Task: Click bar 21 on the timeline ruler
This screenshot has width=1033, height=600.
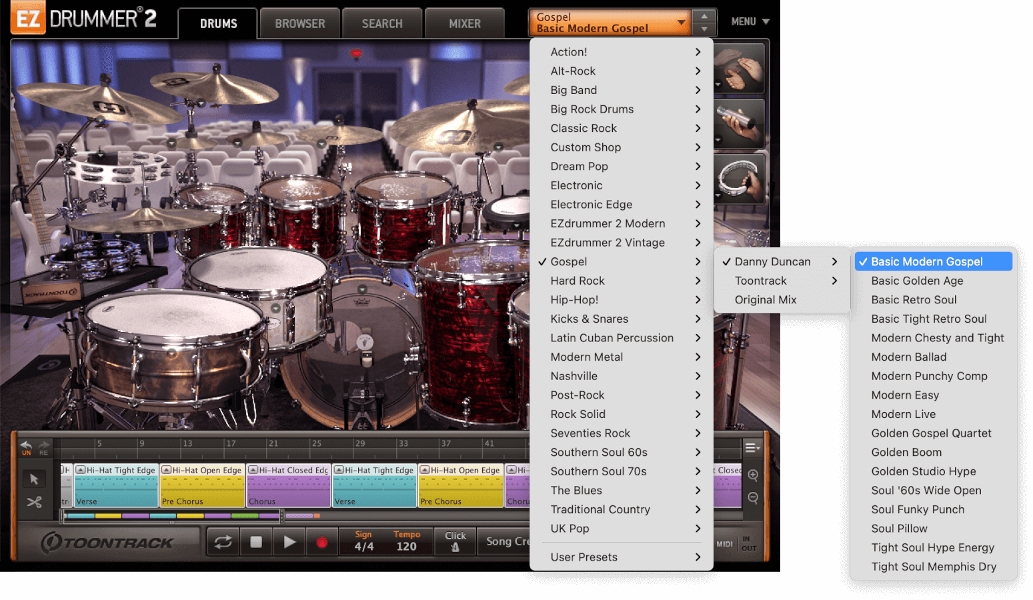Action: (x=273, y=443)
